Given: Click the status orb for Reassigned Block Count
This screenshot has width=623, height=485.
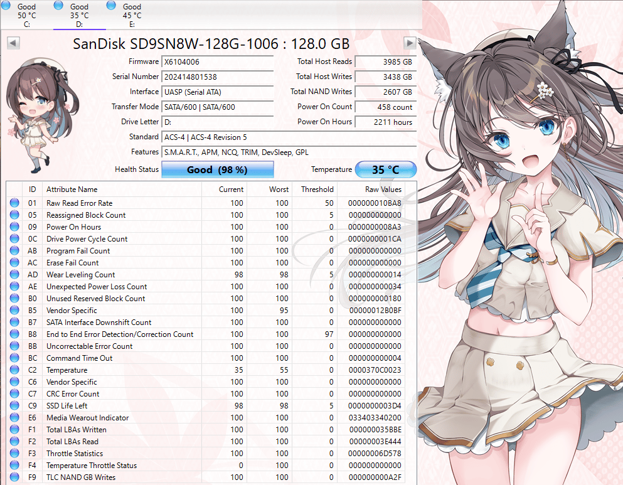Looking at the screenshot, I should click(14, 215).
